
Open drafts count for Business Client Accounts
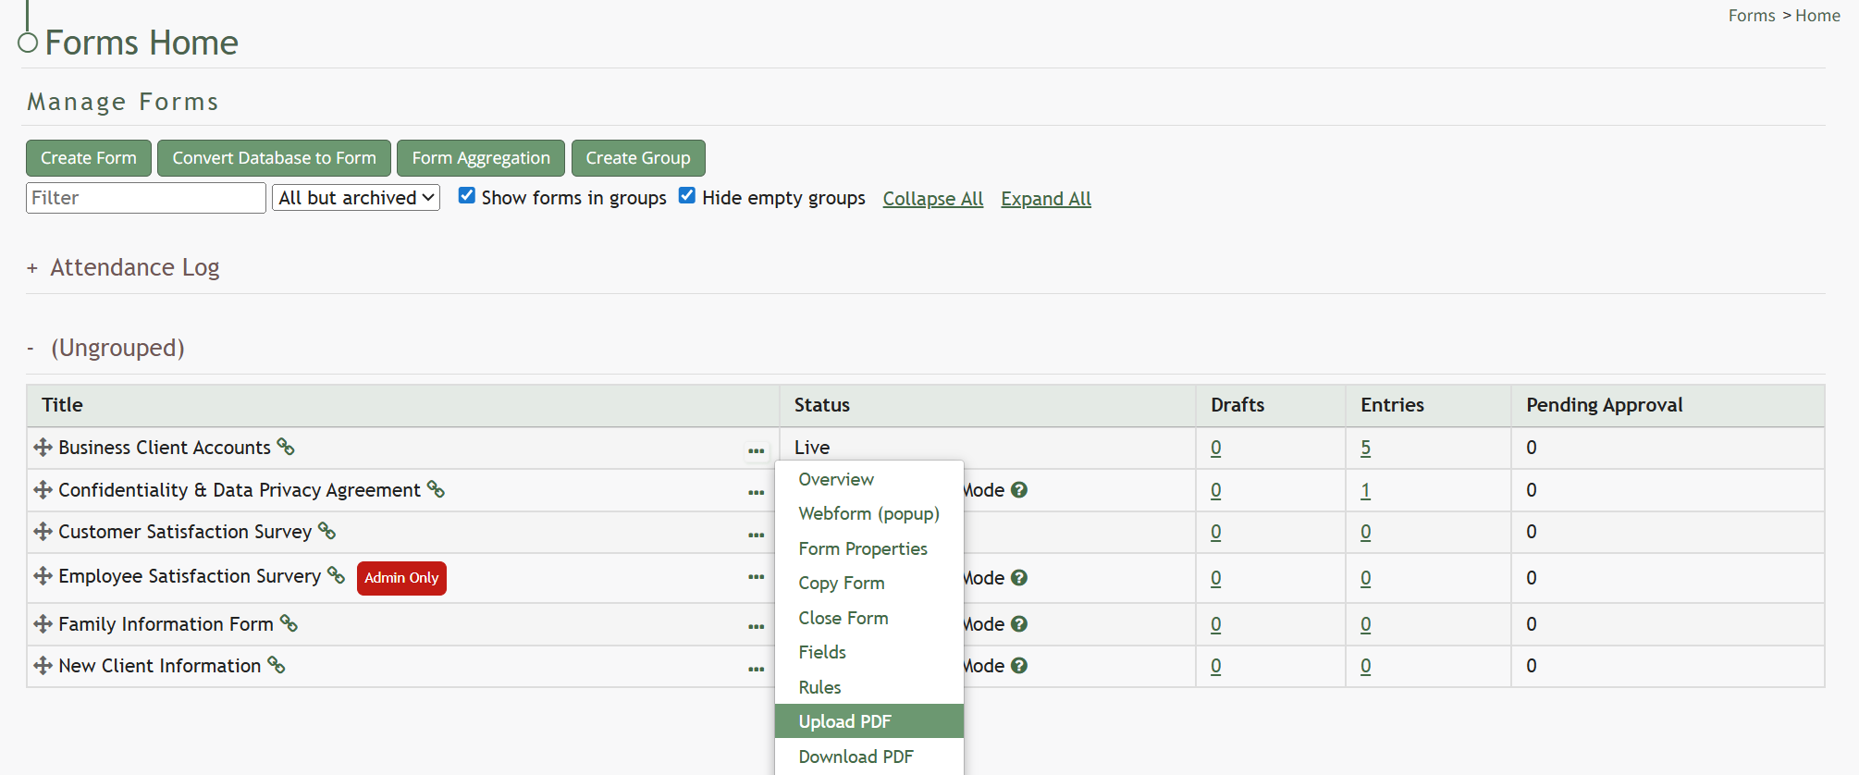(1215, 448)
